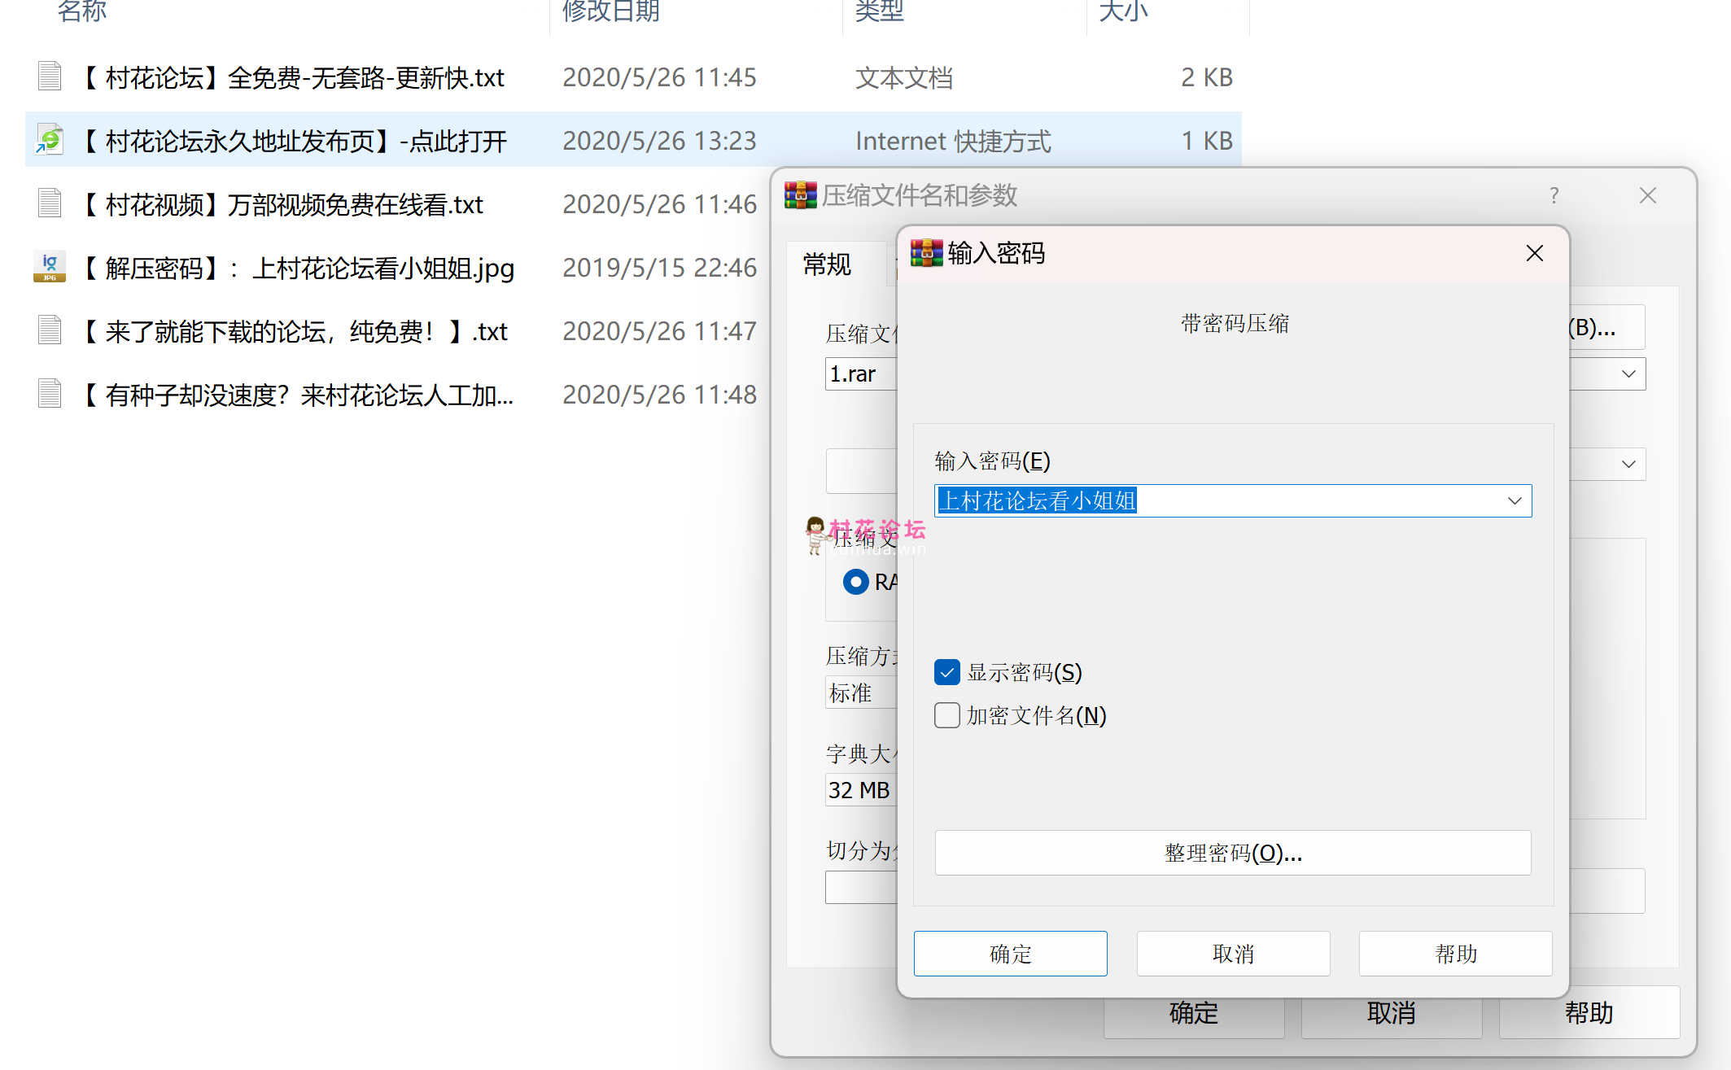Image resolution: width=1731 pixels, height=1070 pixels.
Task: Select the Internet shortcut icon for 永久地址发布页
Action: tap(50, 140)
